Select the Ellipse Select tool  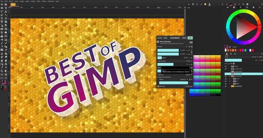coord(6,8)
